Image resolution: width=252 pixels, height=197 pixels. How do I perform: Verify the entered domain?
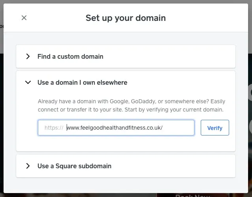tap(215, 128)
